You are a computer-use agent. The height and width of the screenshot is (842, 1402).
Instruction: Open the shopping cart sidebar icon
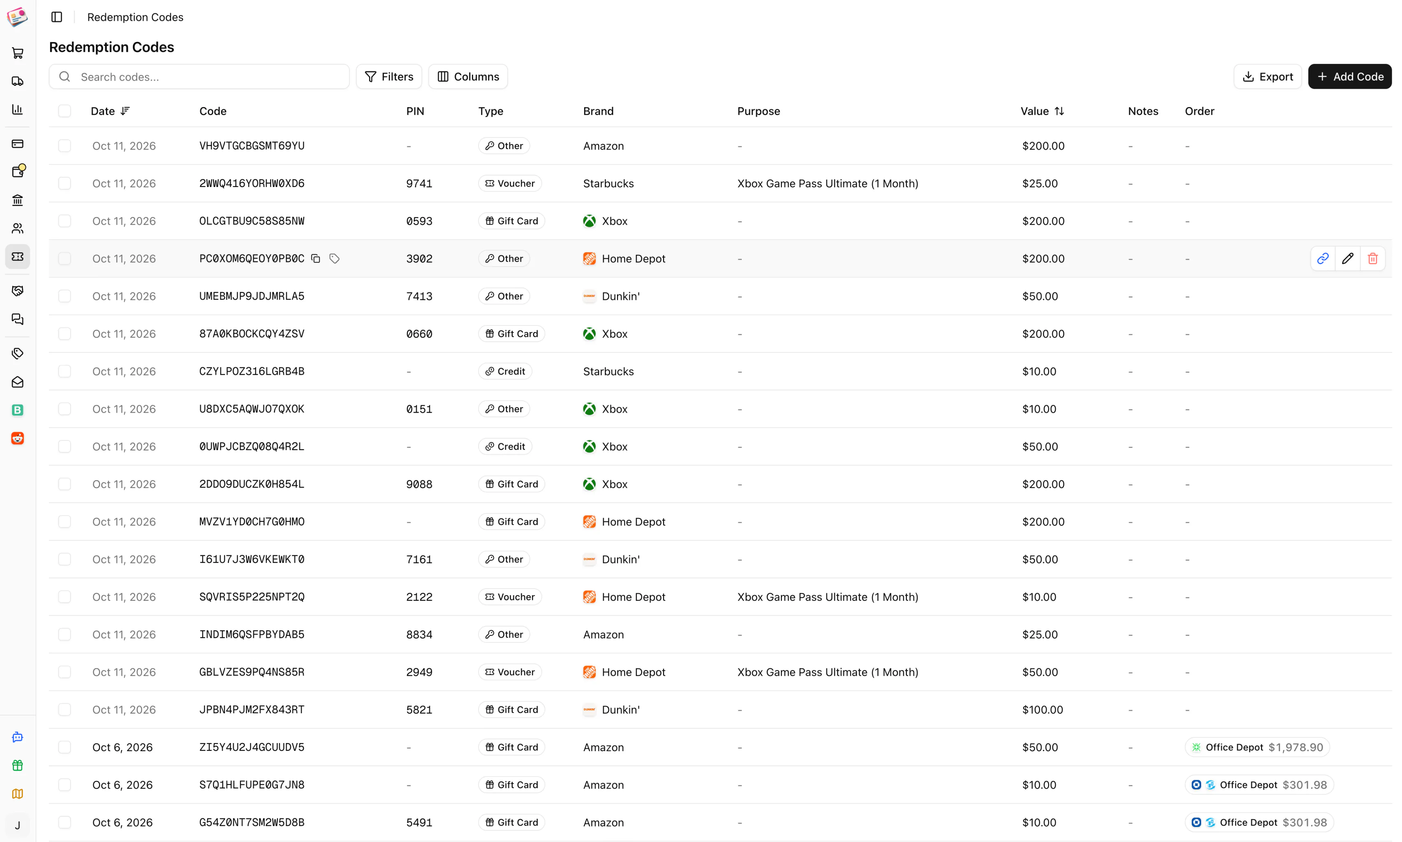pos(18,53)
